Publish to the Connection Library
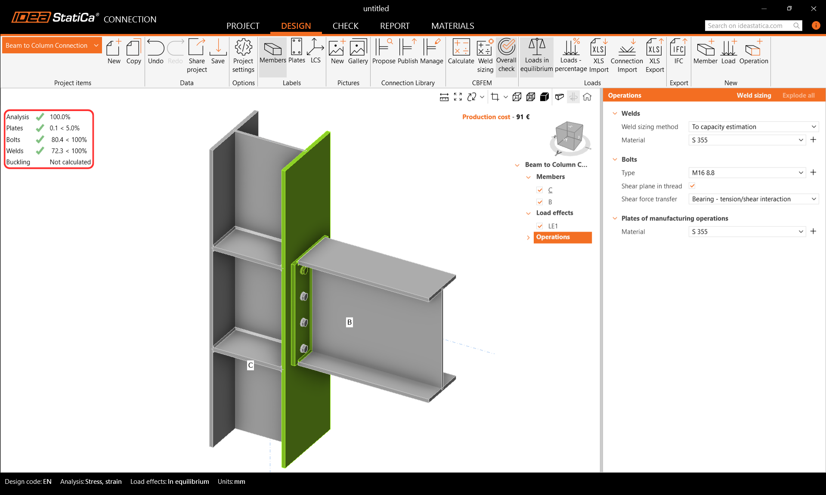Image resolution: width=826 pixels, height=495 pixels. 408,52
